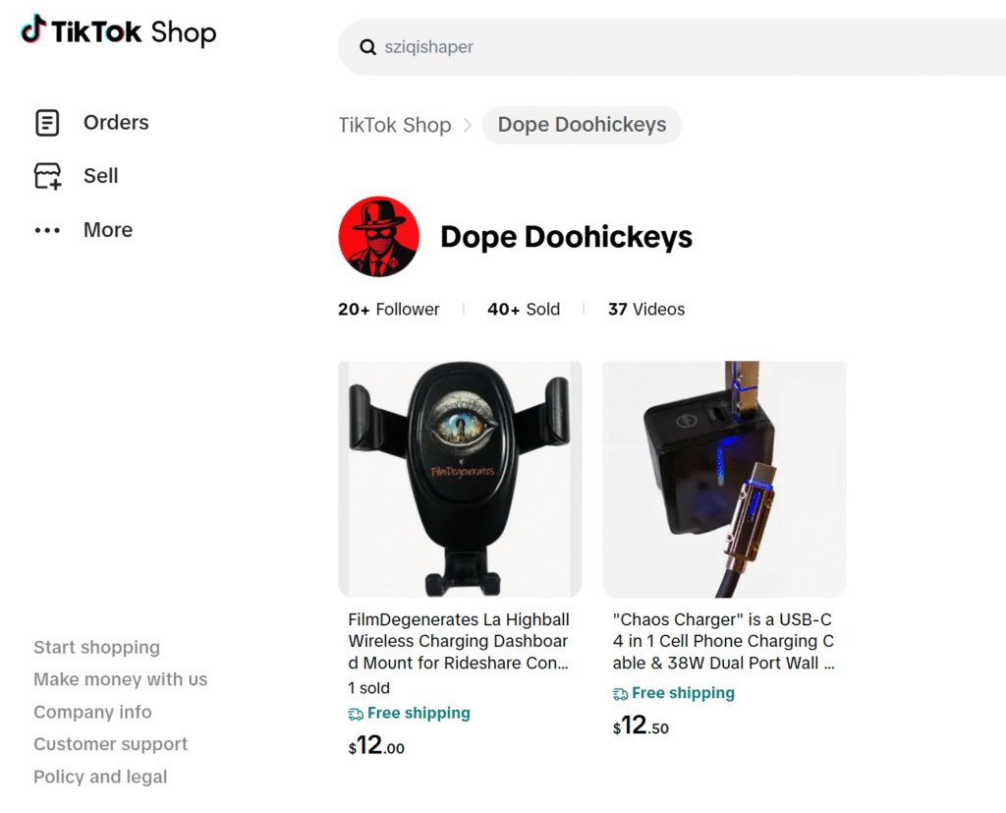1006x813 pixels.
Task: Click the phone mount free shipping truck icon
Action: [356, 714]
